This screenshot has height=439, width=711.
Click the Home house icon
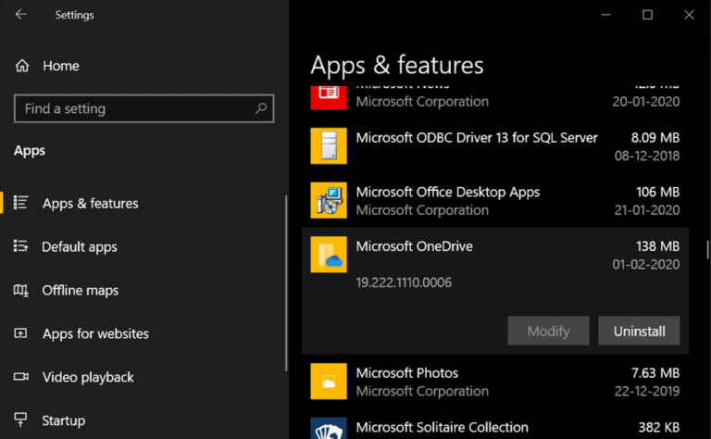click(22, 66)
